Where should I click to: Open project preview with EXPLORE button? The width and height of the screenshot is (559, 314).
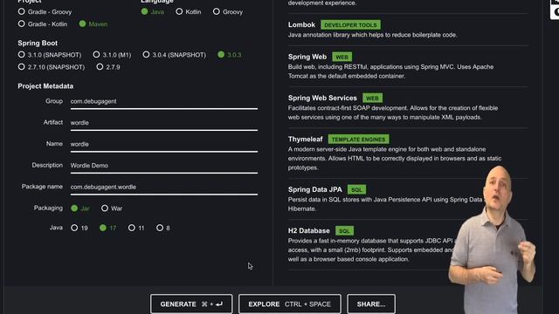point(290,304)
